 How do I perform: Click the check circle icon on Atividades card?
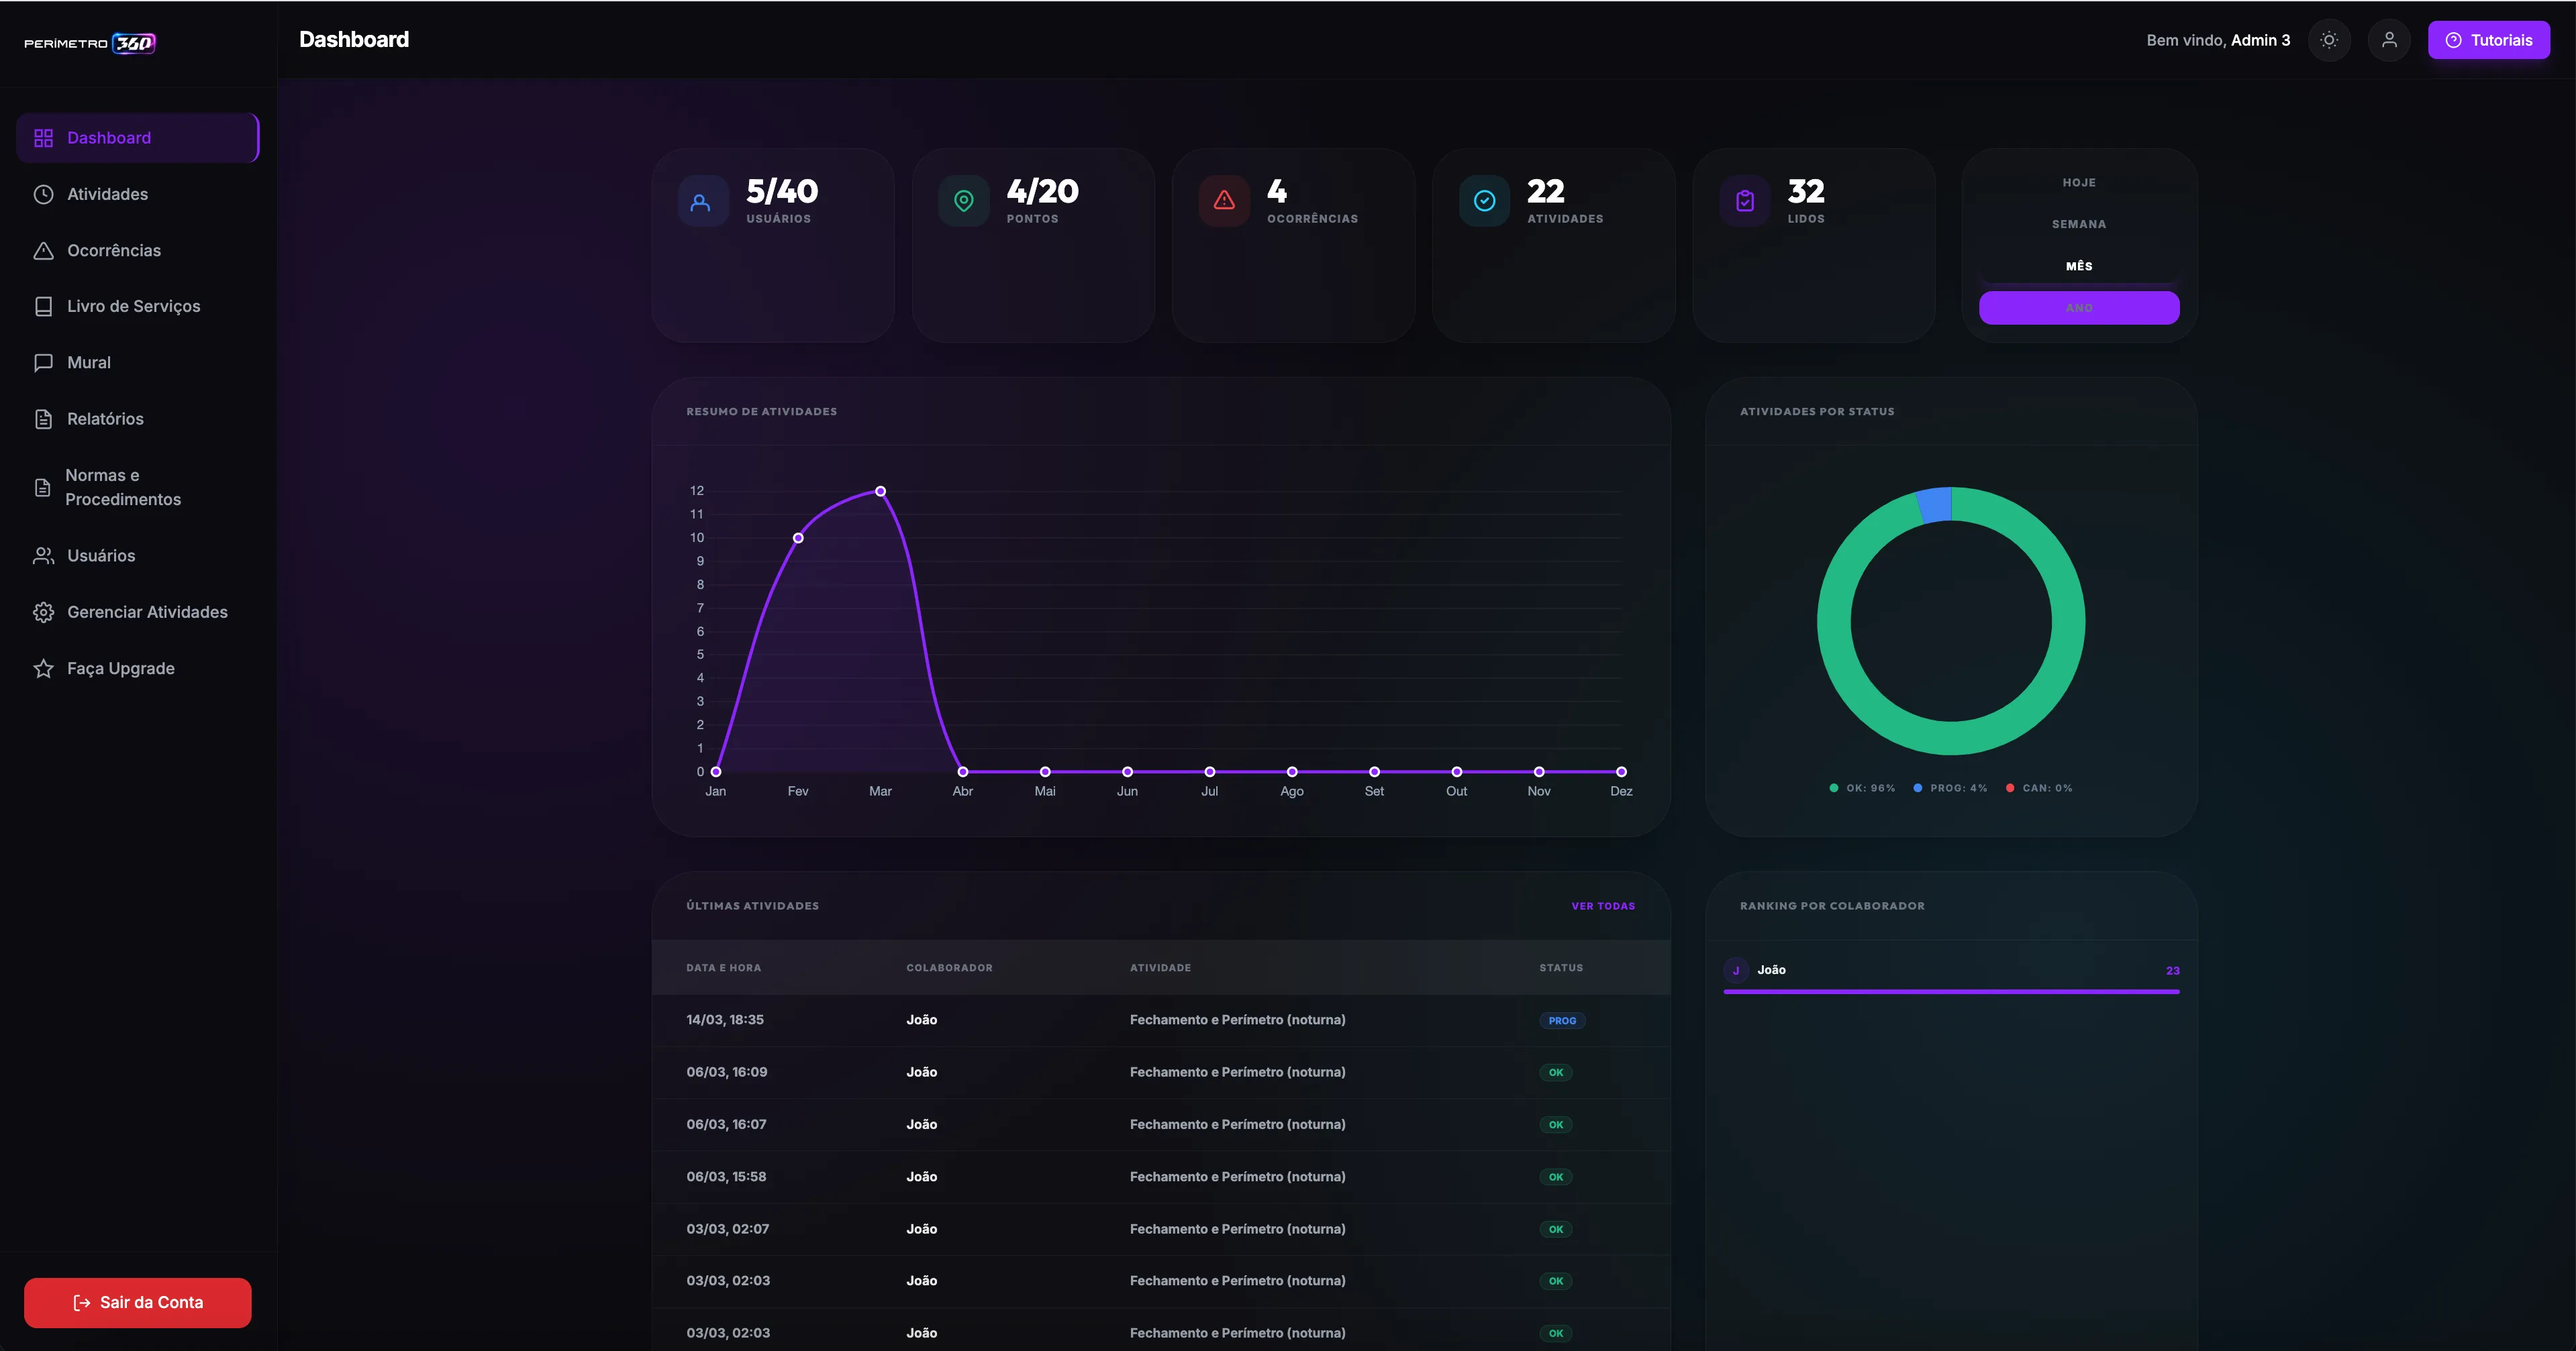tap(1485, 202)
